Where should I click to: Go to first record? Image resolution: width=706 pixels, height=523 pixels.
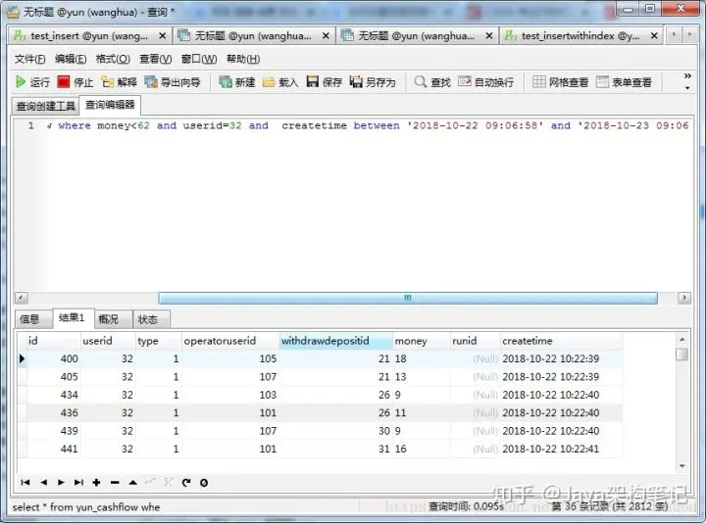25,483
